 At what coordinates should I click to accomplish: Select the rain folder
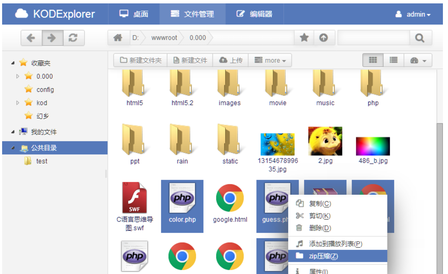pos(182,144)
